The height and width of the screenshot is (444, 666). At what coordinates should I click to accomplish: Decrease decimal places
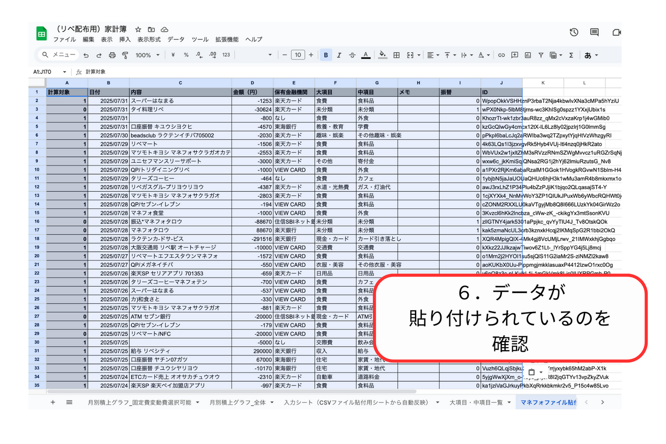click(199, 55)
